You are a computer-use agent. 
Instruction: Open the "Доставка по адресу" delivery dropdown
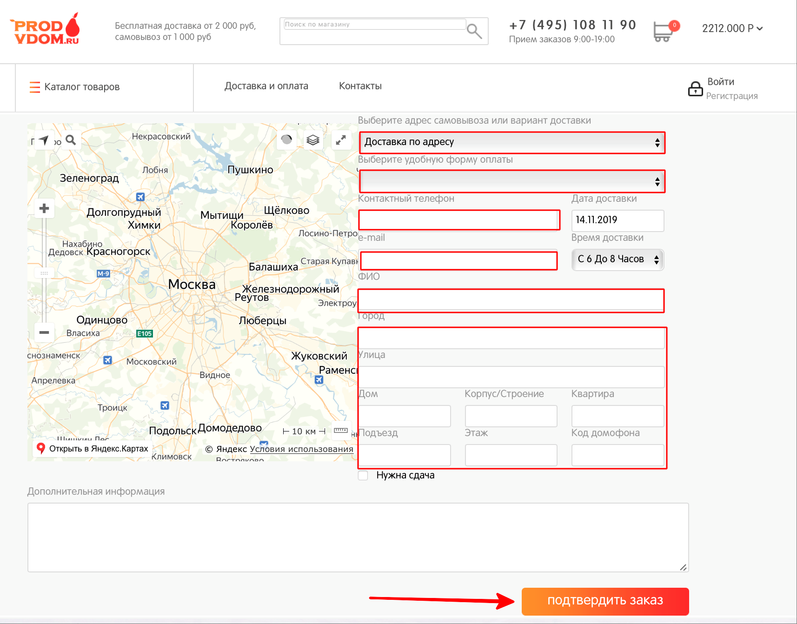click(511, 142)
